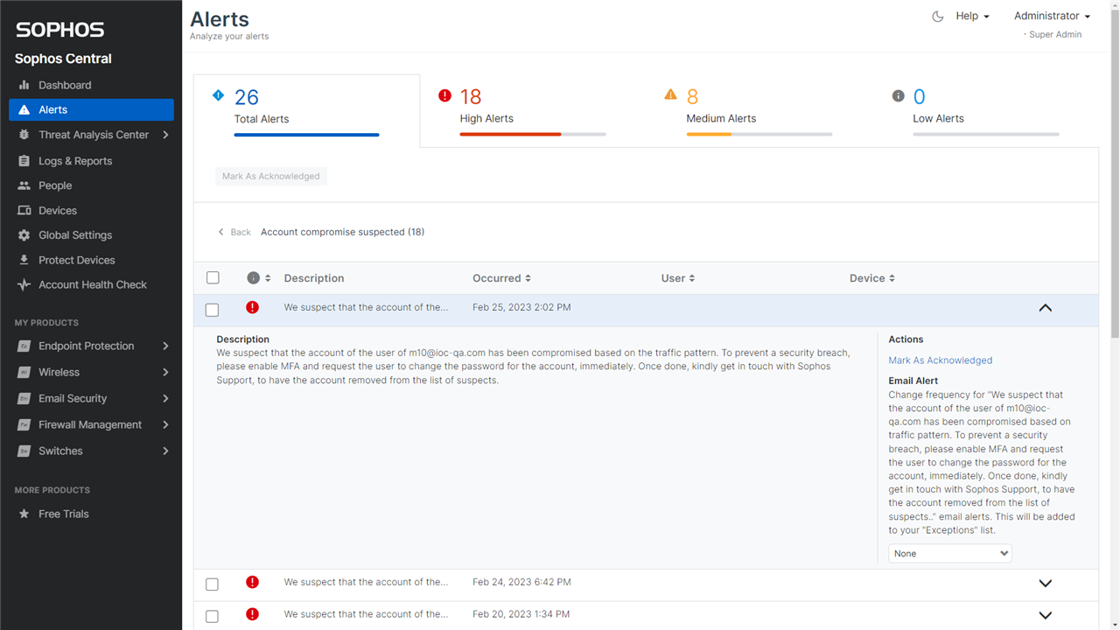
Task: Click the blue diamond Total Alerts icon
Action: 219,95
